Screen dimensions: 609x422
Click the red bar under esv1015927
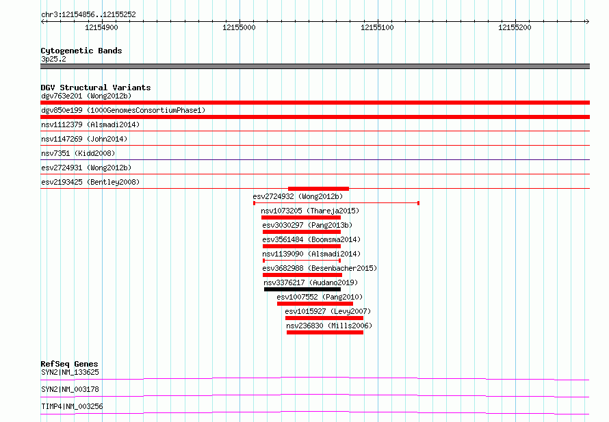(324, 318)
